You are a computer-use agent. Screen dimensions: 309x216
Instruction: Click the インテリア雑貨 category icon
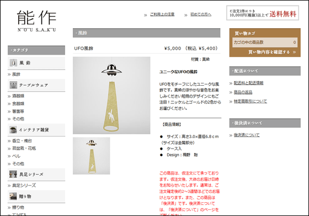[13, 130]
